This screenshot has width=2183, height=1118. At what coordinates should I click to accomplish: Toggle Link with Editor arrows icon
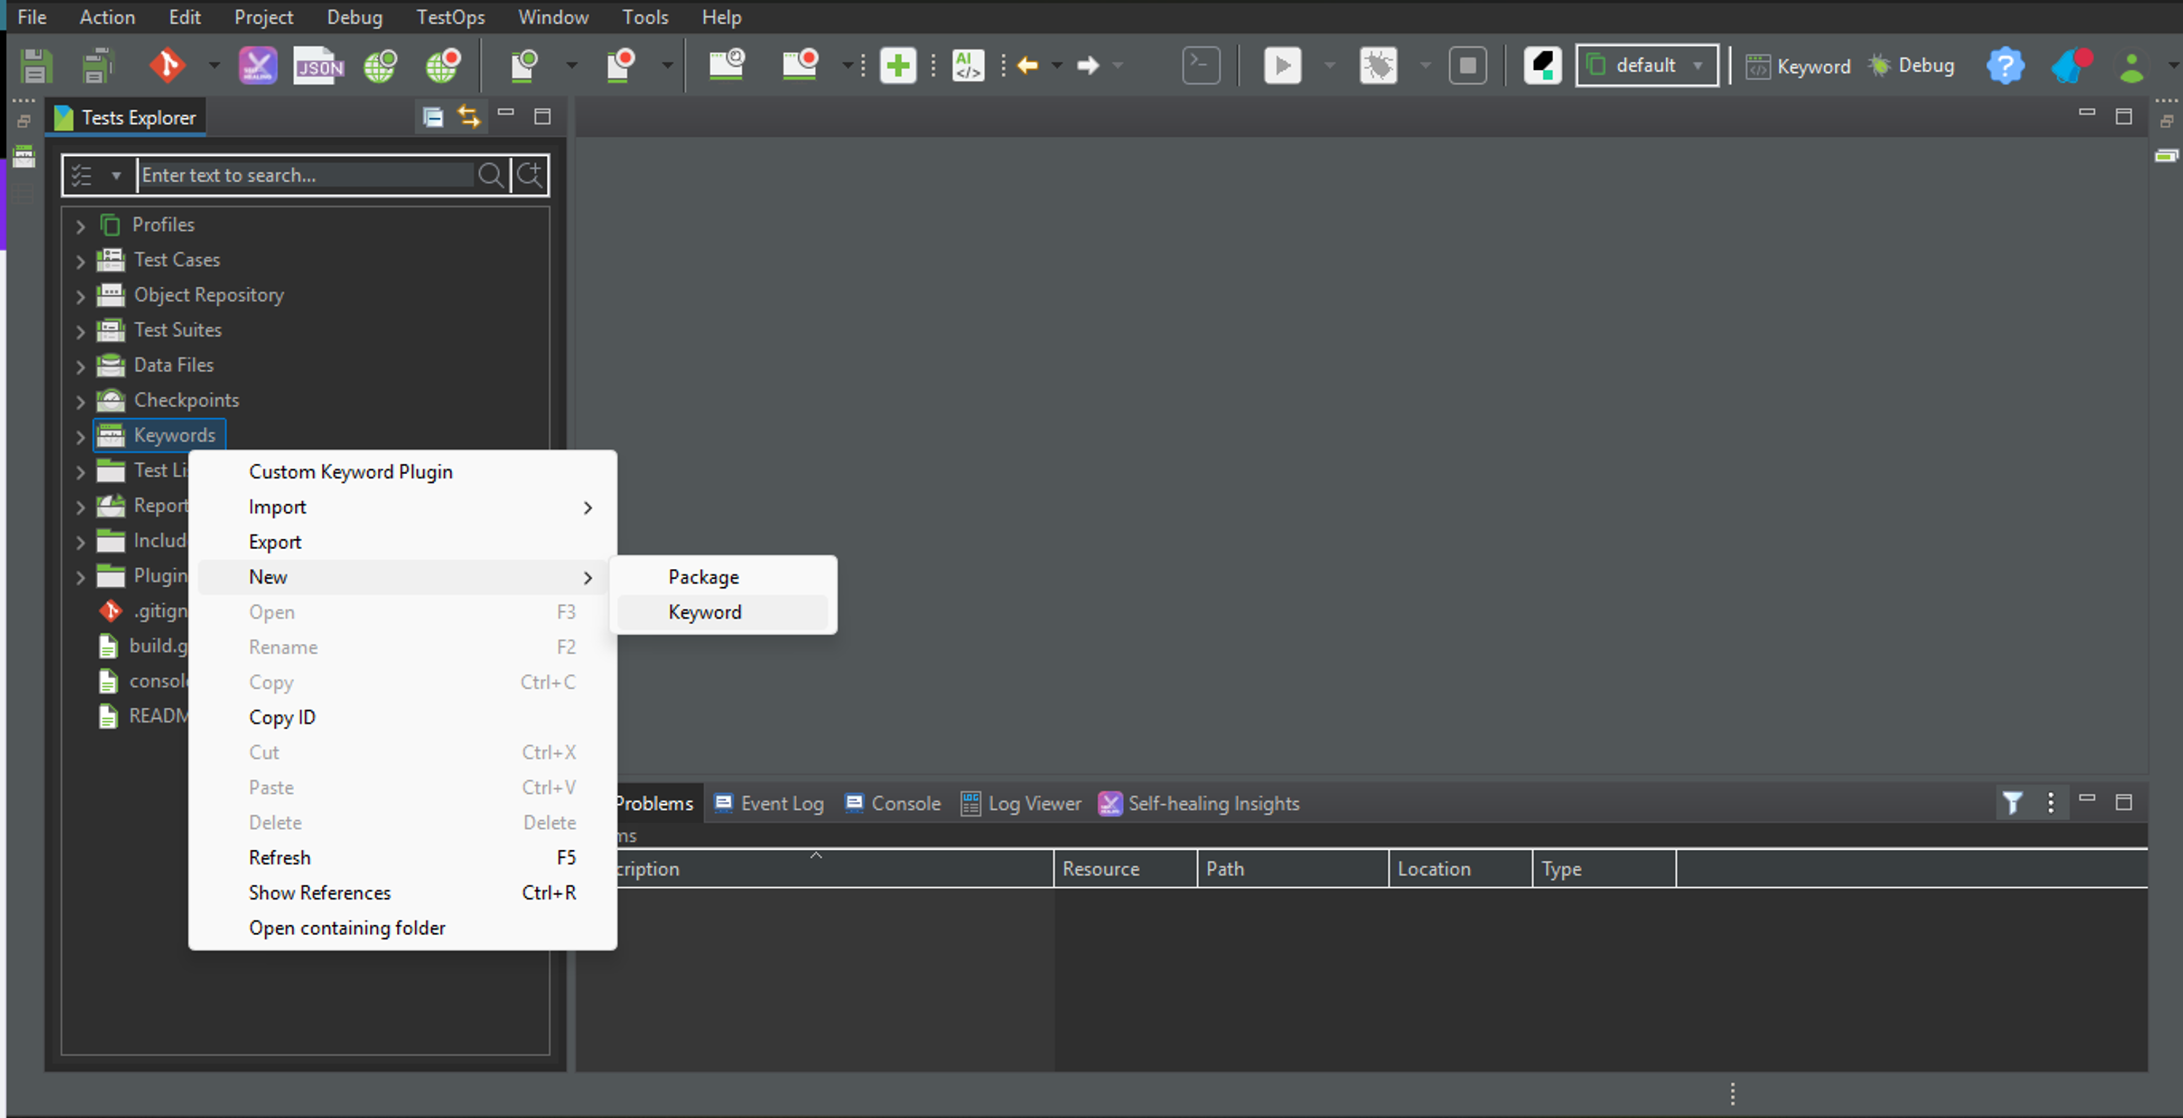[469, 116]
